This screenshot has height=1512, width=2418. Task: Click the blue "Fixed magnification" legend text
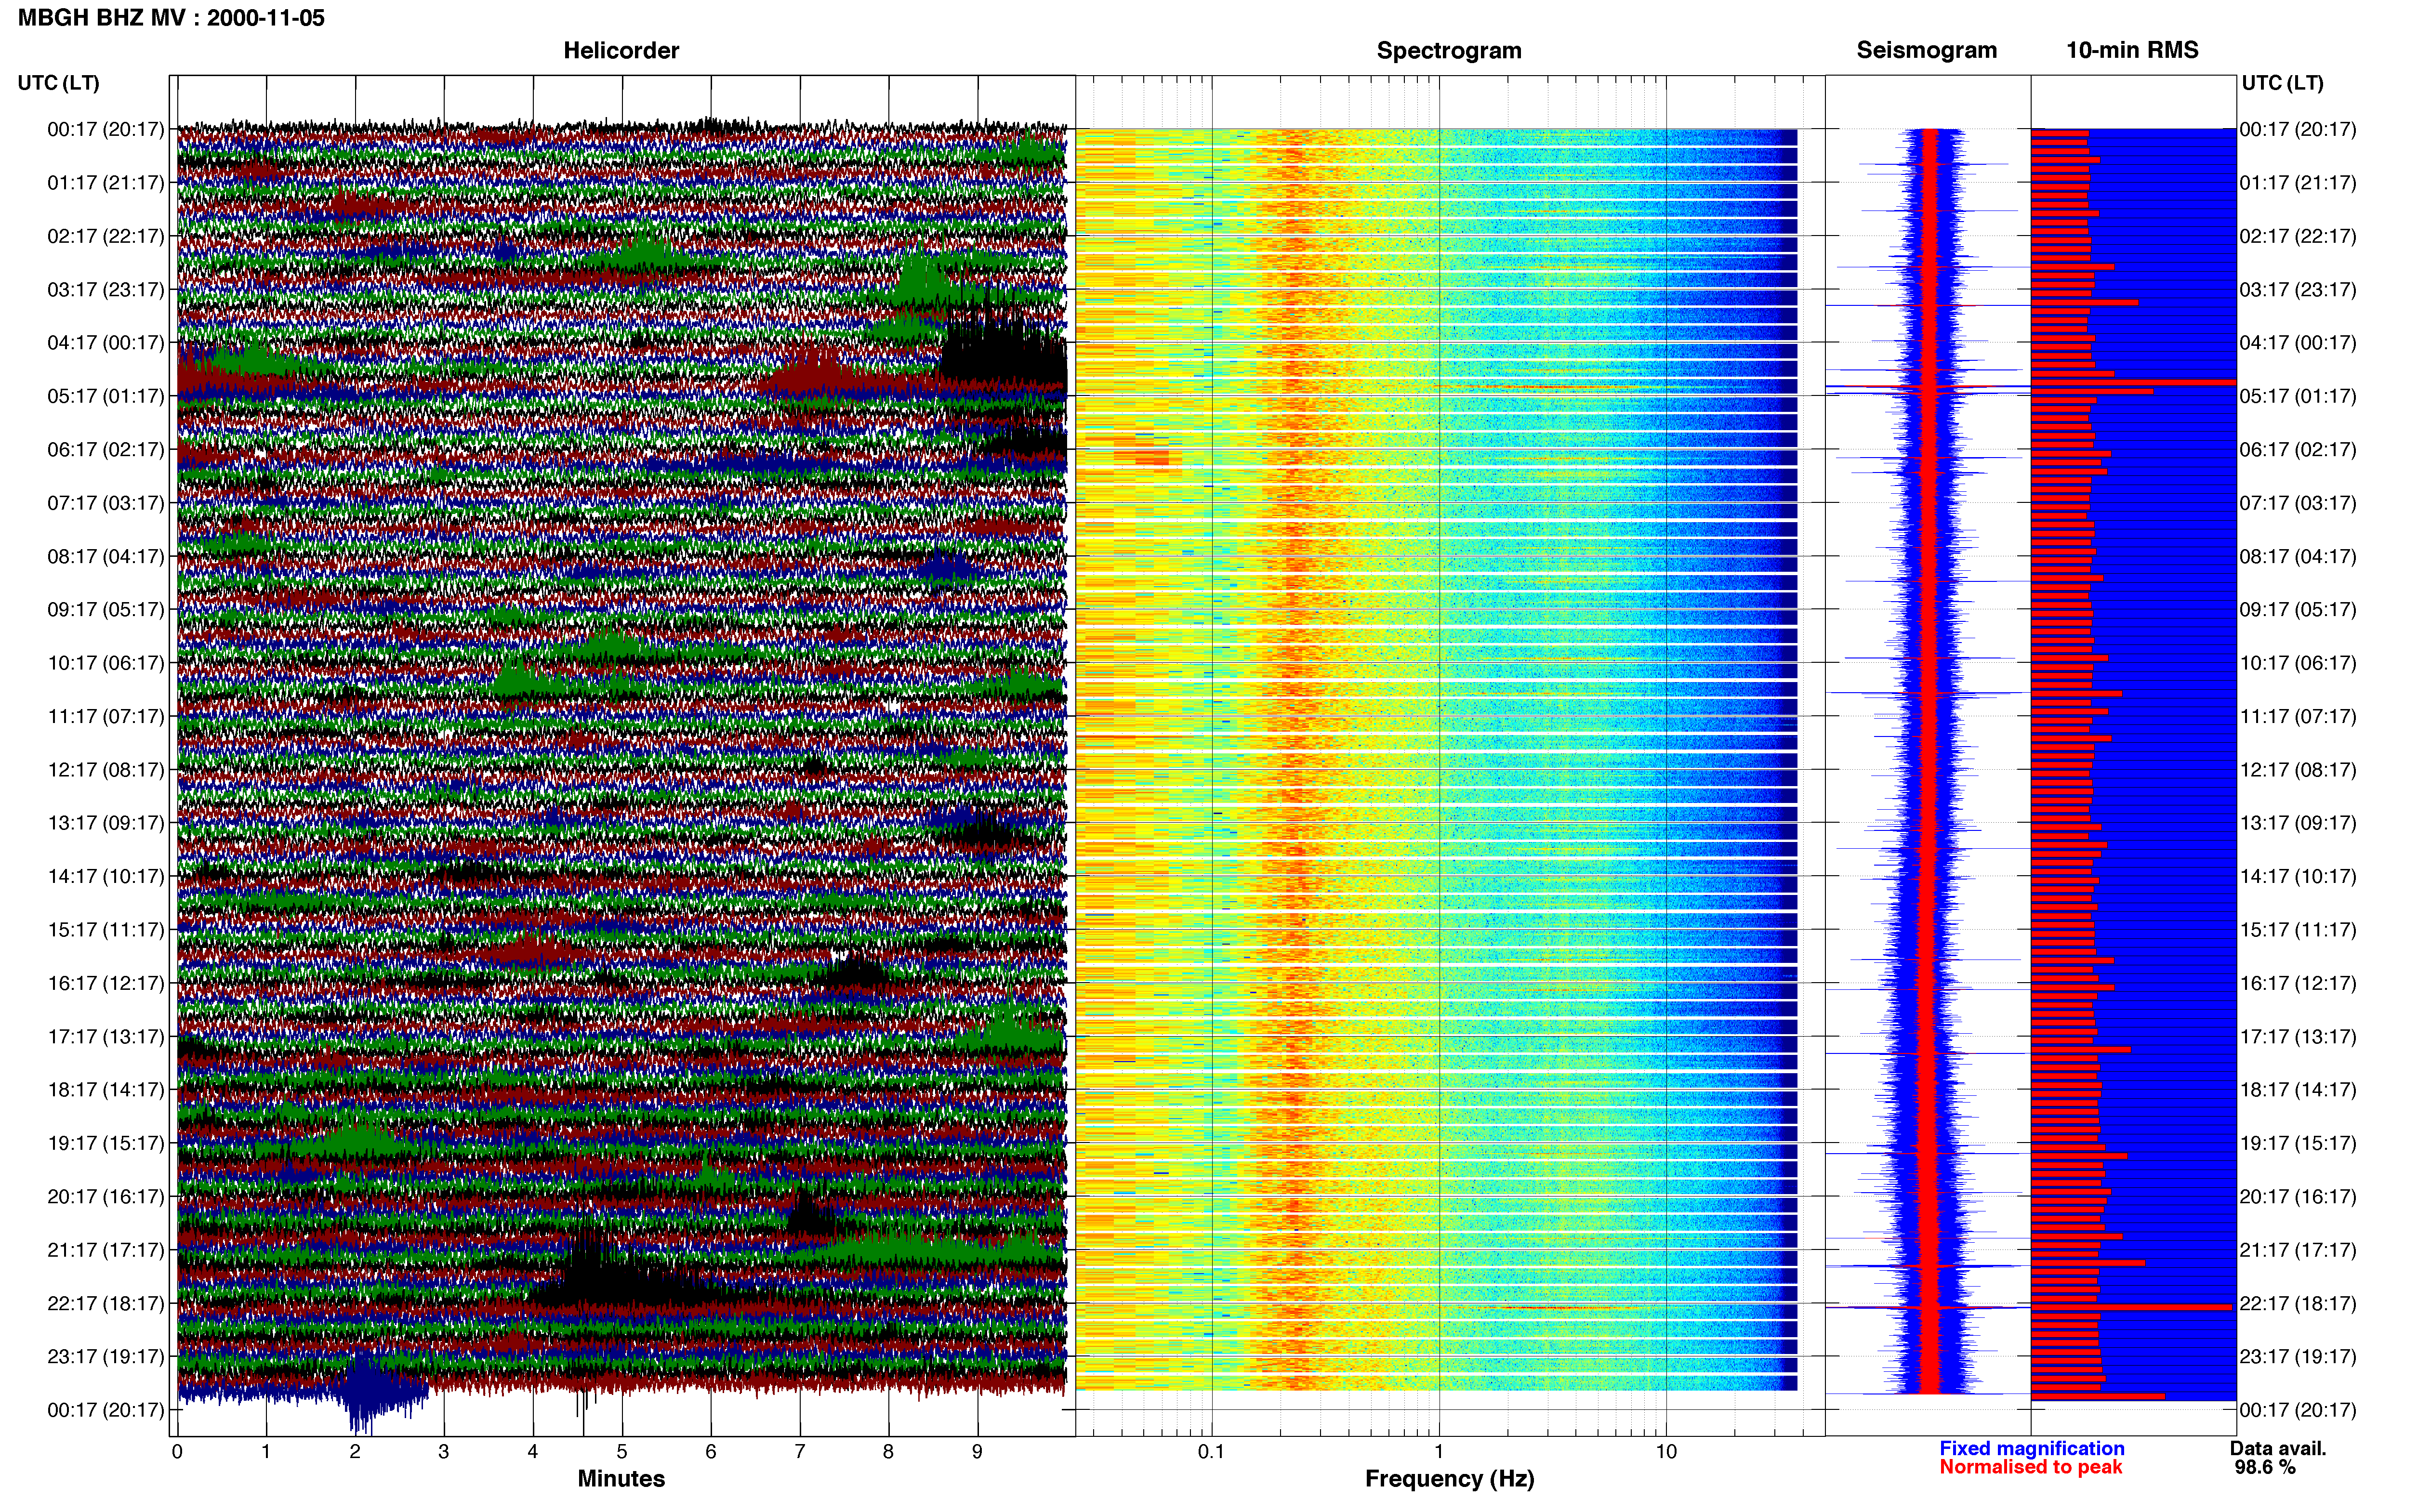pos(2031,1449)
